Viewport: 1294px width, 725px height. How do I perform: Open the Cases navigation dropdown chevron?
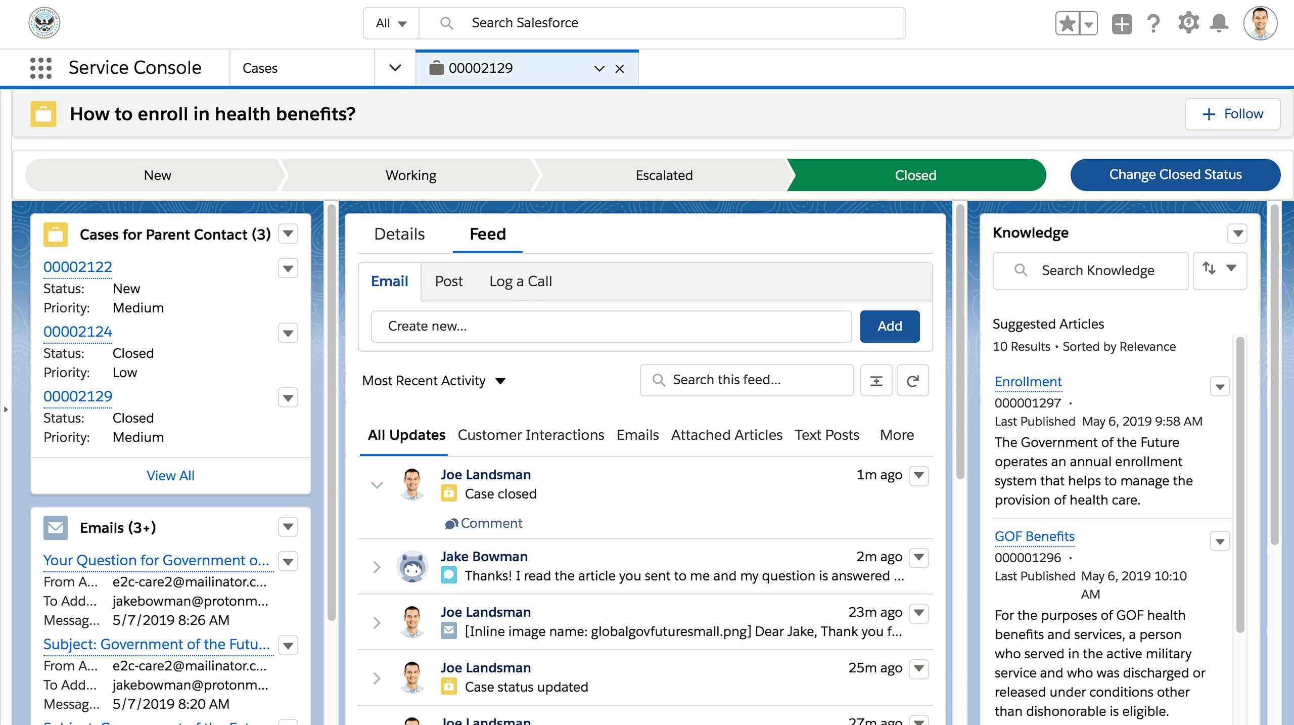(395, 68)
